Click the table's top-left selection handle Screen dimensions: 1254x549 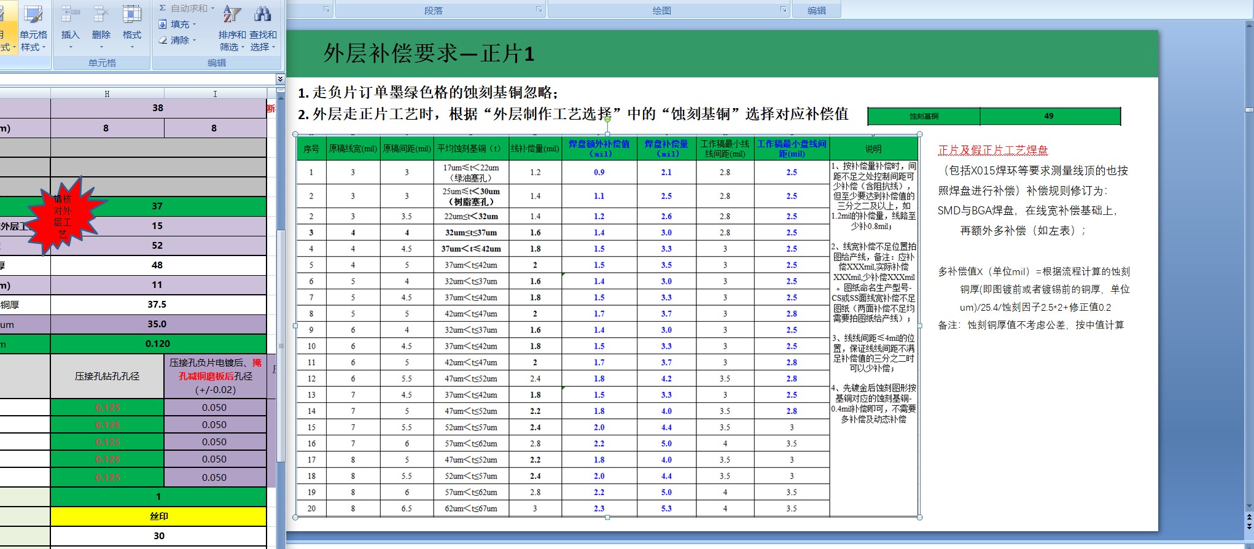pyautogui.click(x=295, y=134)
